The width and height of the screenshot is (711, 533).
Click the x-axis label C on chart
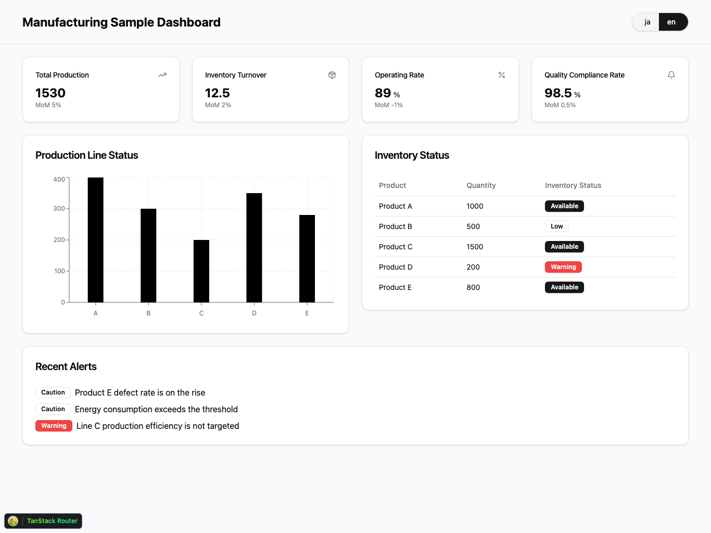201,313
